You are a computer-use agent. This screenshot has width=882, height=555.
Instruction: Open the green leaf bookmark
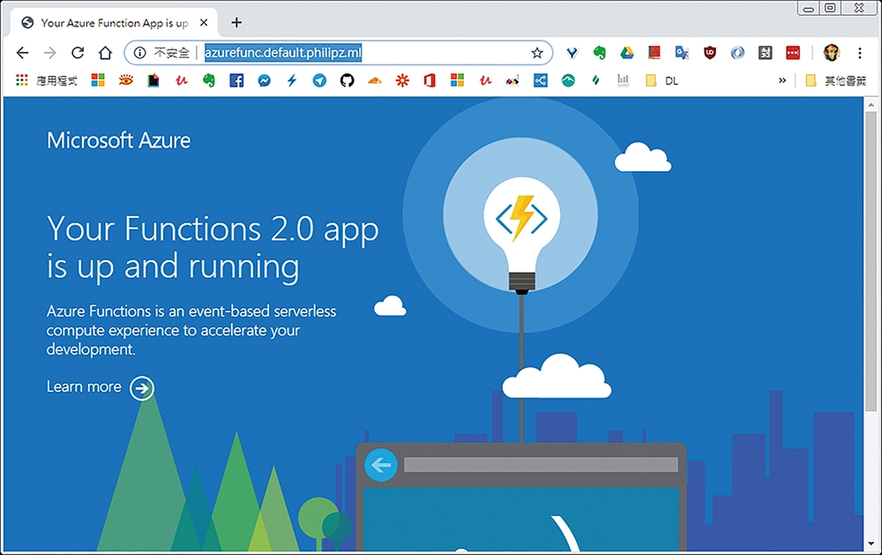[595, 80]
